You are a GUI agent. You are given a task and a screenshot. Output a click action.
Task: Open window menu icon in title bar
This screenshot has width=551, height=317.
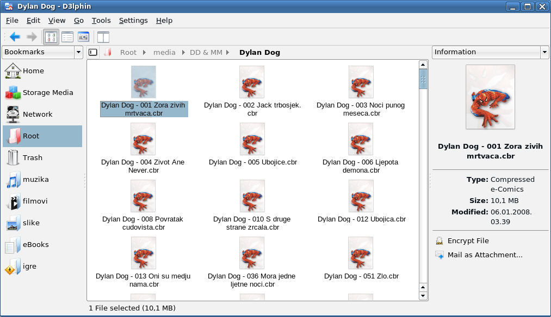click(9, 7)
